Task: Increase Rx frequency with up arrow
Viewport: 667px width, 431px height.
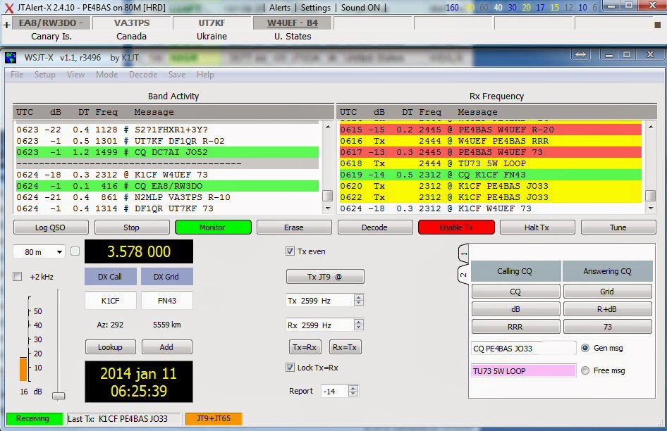Action: point(359,322)
